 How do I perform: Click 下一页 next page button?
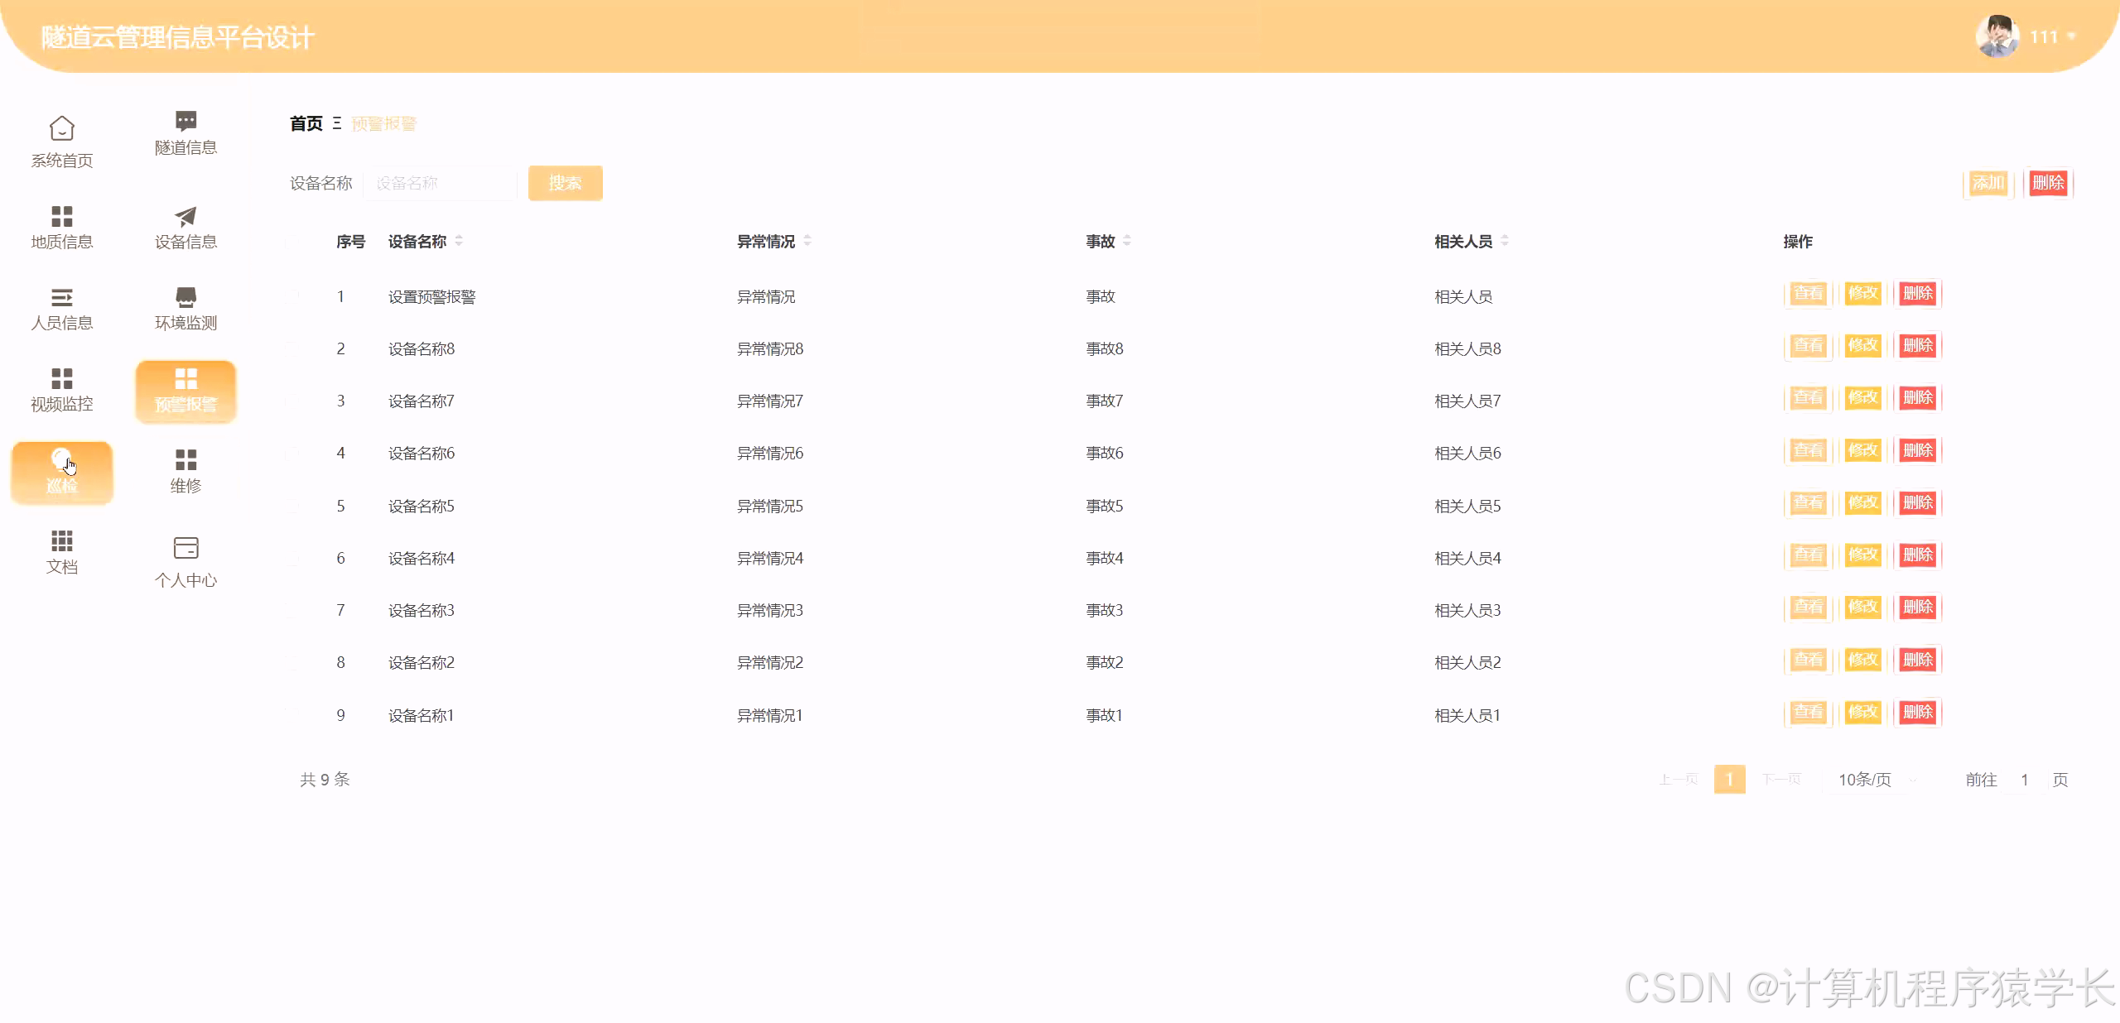pyautogui.click(x=1781, y=780)
